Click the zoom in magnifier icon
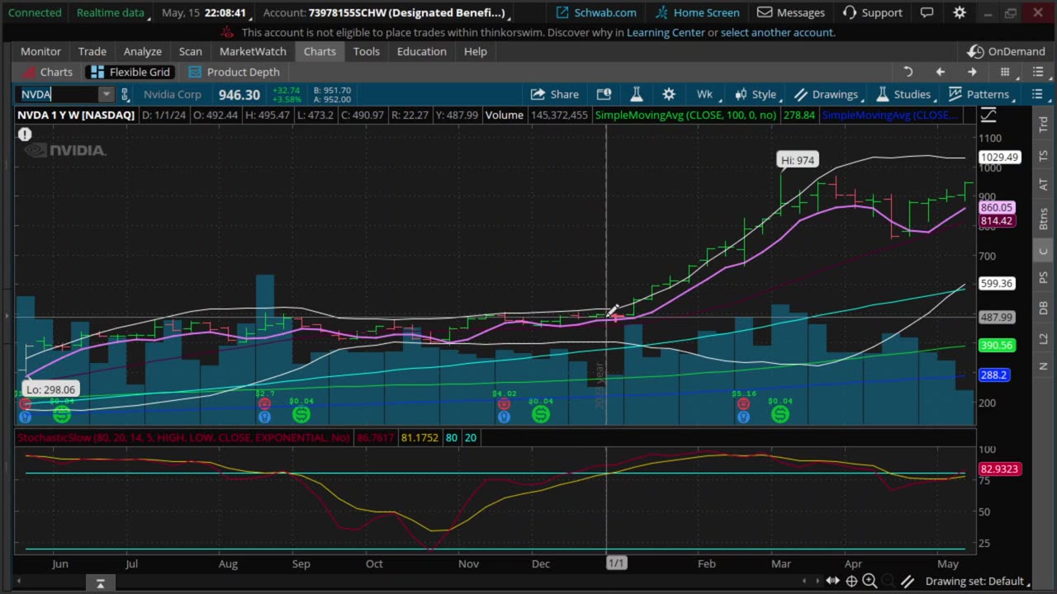This screenshot has height=594, width=1057. coord(870,582)
